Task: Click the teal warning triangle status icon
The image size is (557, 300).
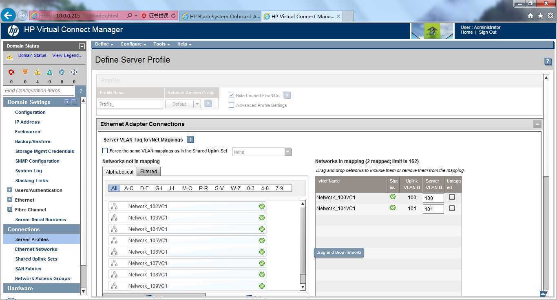Action: tap(49, 72)
